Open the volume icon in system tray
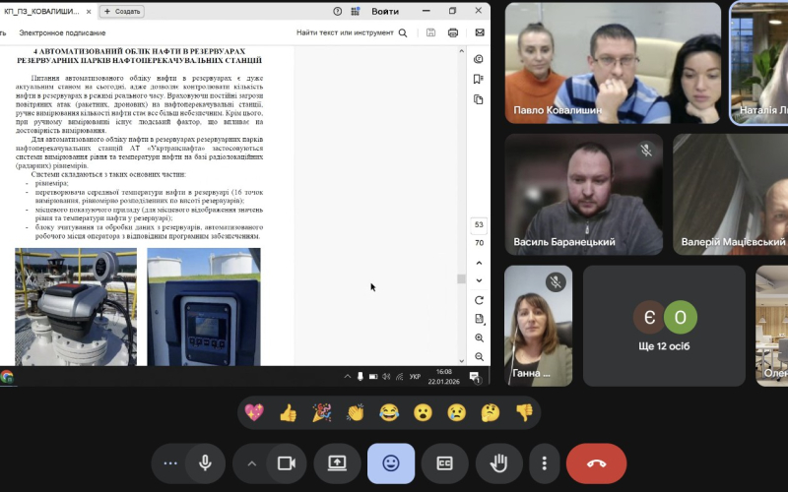 [x=386, y=377]
